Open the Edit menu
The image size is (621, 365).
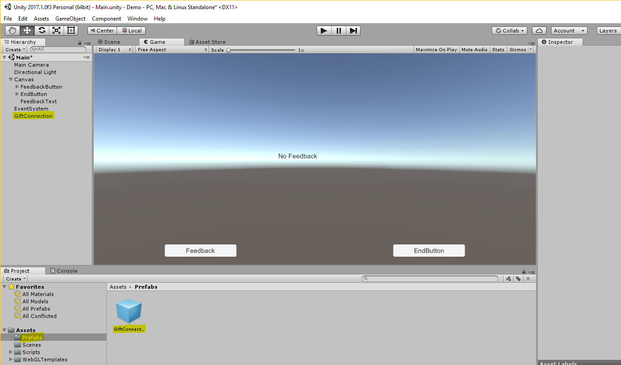[x=23, y=19]
